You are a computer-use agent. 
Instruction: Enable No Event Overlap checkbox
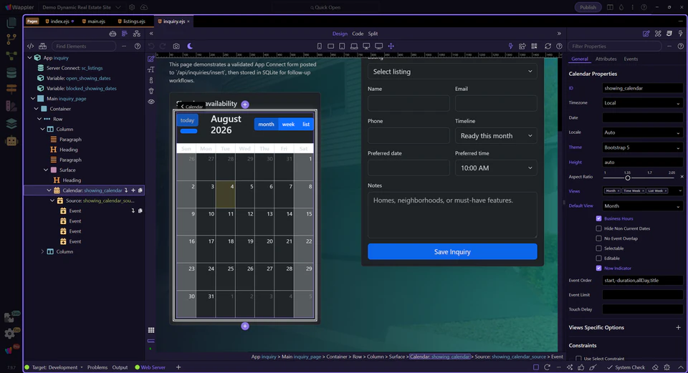tap(598, 238)
